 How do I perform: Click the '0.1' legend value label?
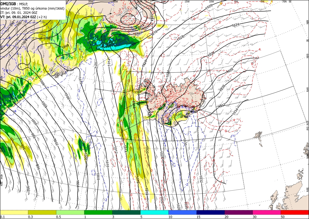click(2, 217)
